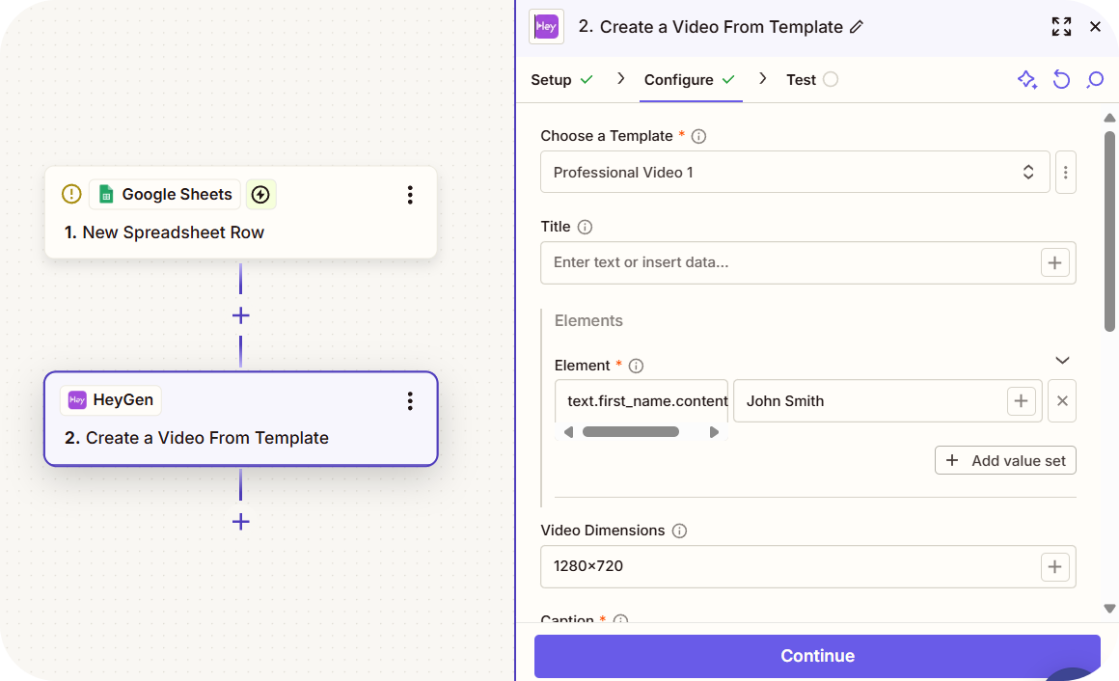Click the lightning trigger icon on step 1
This screenshot has height=681, width=1119.
(261, 194)
